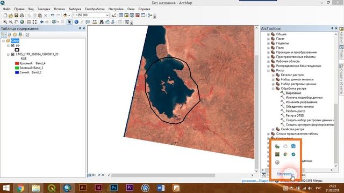
Task: Click blue Band_2 color swatch
Action: 17,72
